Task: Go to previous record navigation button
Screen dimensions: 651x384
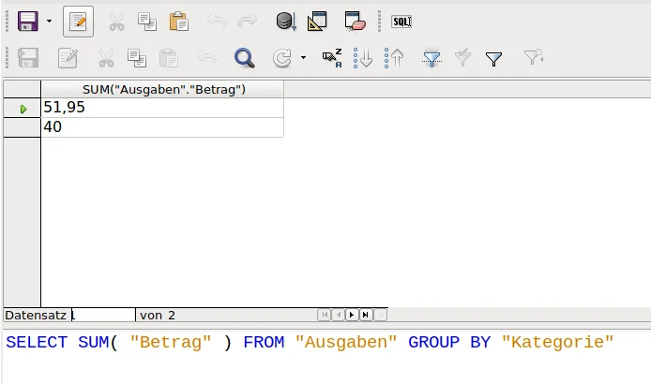Action: 339,315
